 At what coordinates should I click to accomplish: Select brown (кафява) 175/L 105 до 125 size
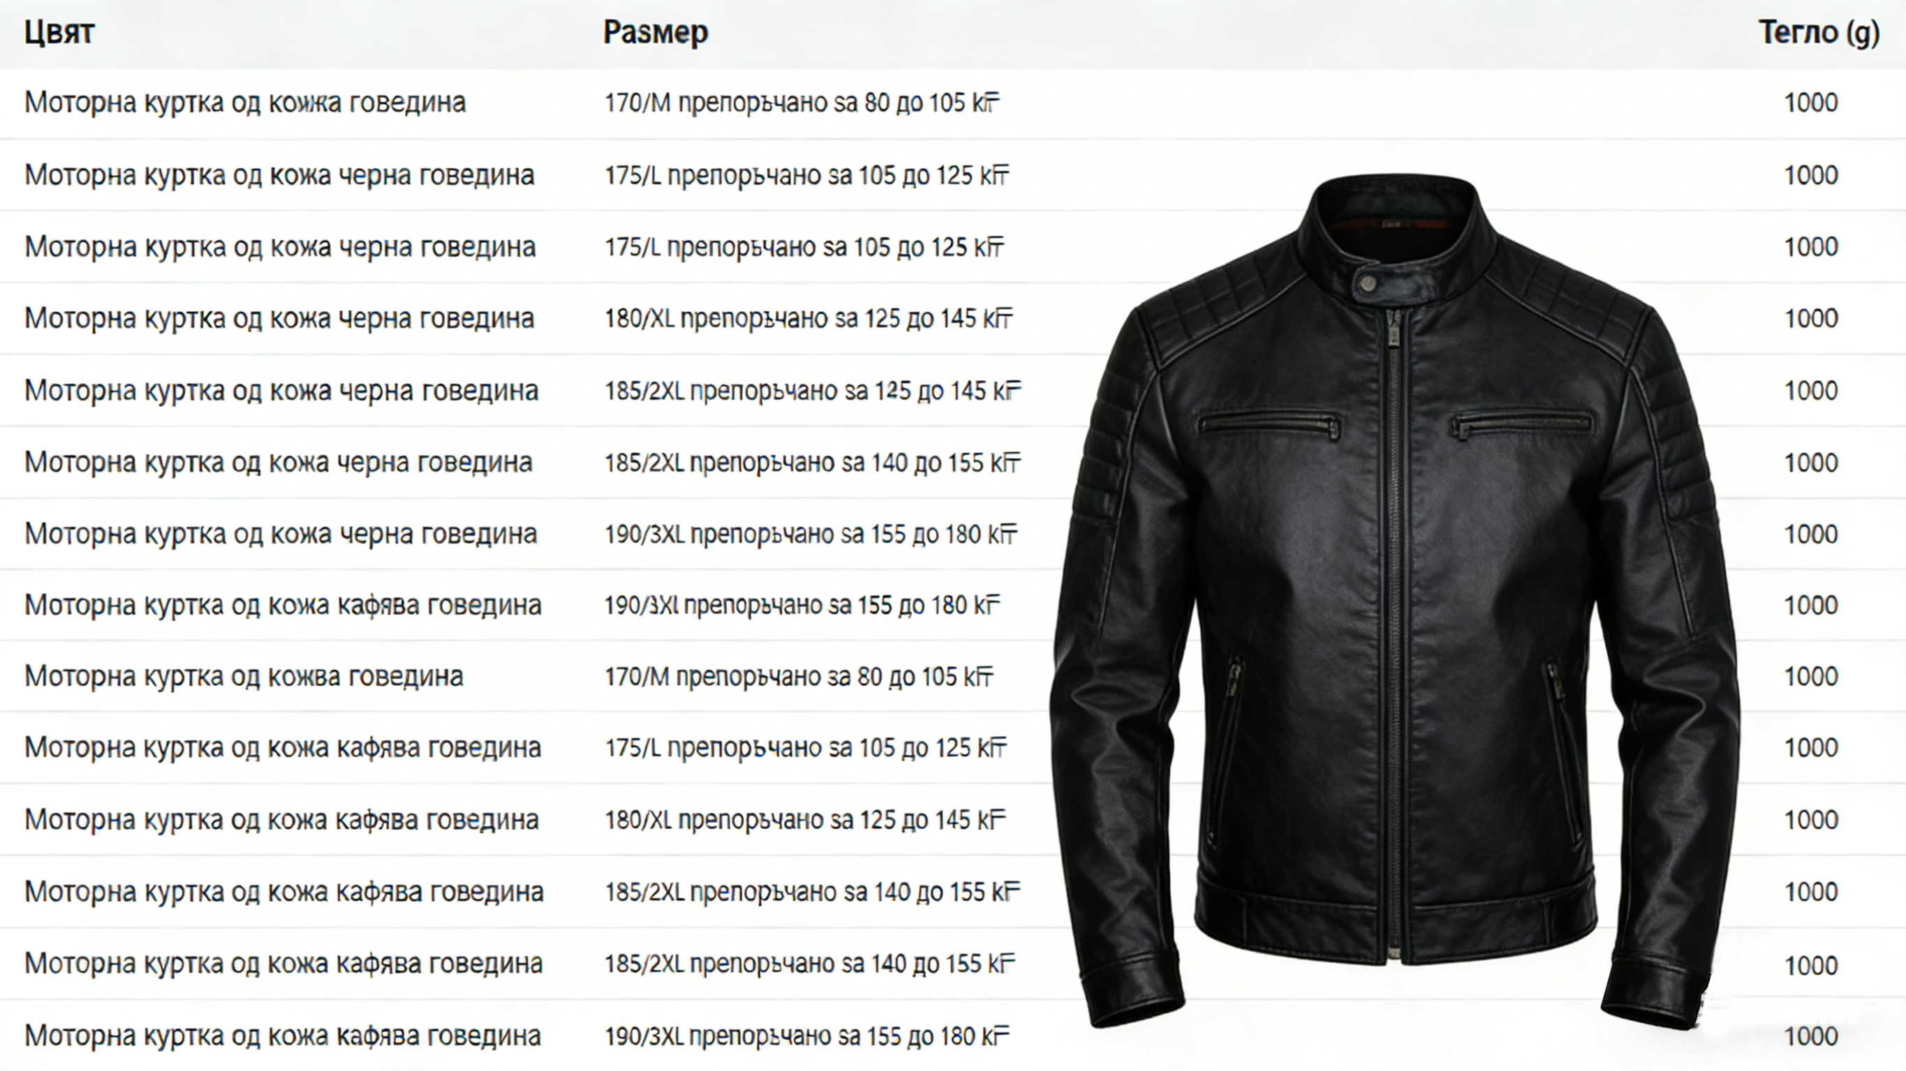(x=805, y=748)
